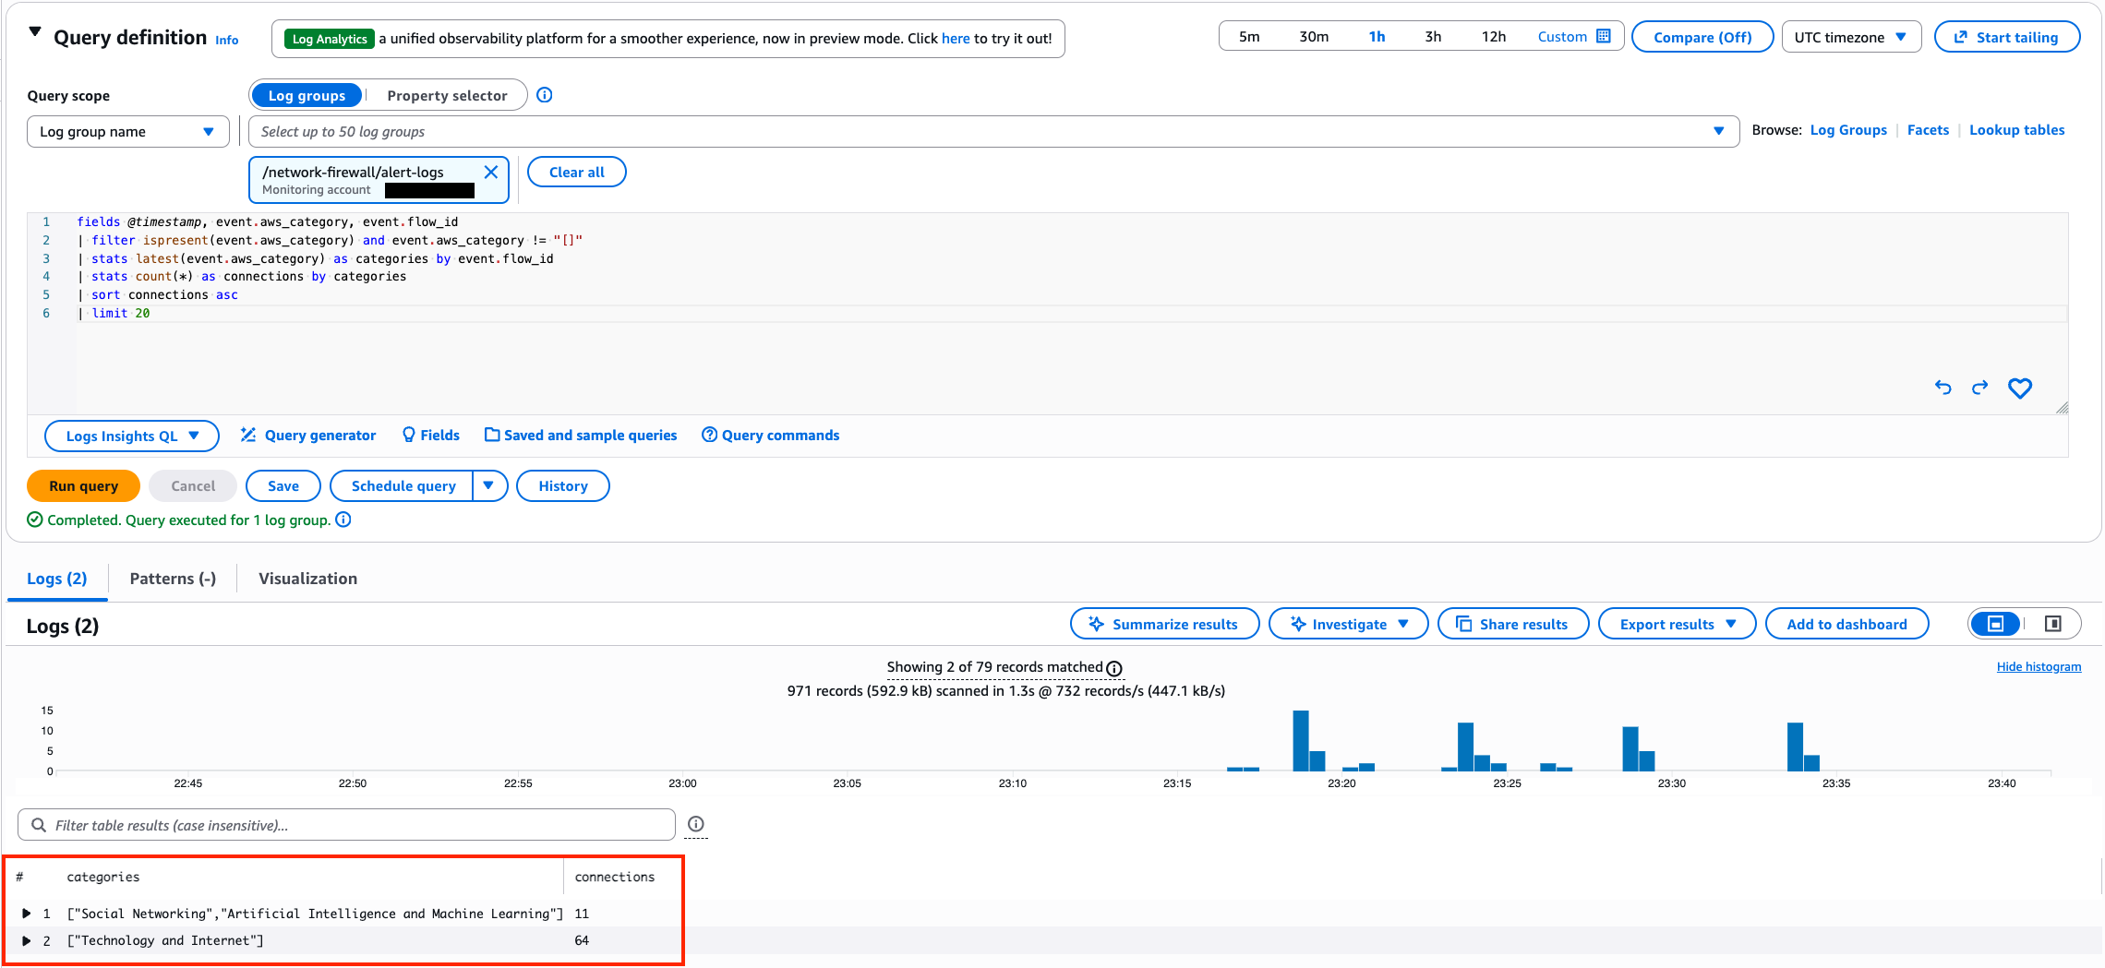This screenshot has height=968, width=2105.
Task: Click the Run query button
Action: click(x=83, y=486)
